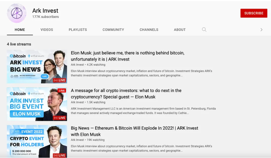Click description starting 'ARK Investment Management LLC'
Image resolution: width=271 pixels, height=158 pixels.
[143, 111]
